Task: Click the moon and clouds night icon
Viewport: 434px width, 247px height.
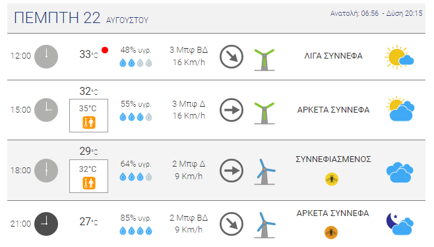Action: pos(400,224)
